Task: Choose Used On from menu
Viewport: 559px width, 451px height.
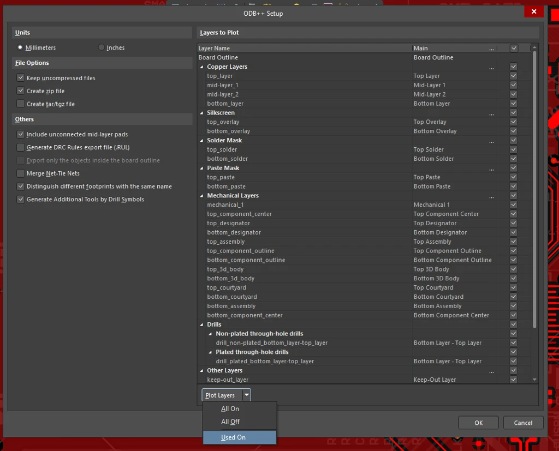Action: pos(240,437)
